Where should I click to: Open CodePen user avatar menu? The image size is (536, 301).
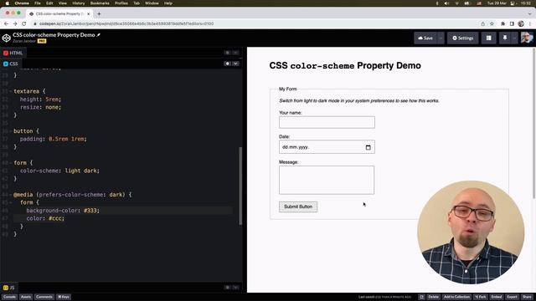click(527, 38)
